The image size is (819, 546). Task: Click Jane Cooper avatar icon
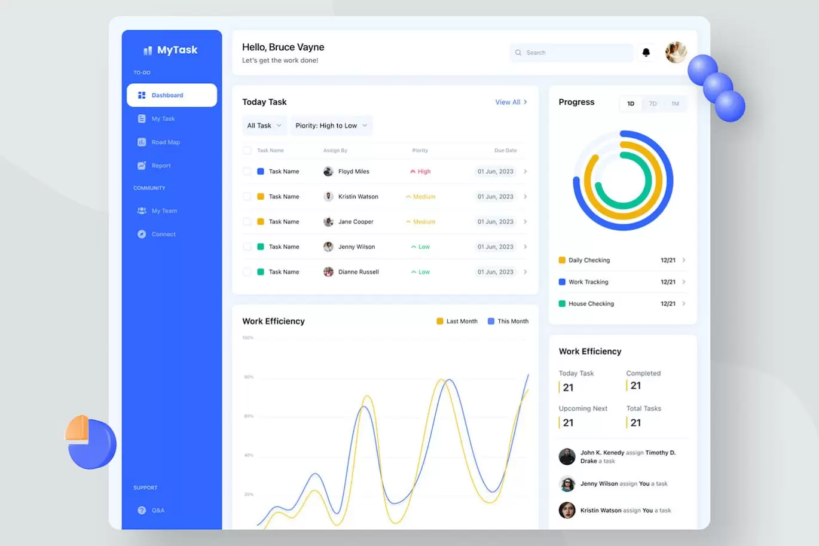[x=328, y=222]
